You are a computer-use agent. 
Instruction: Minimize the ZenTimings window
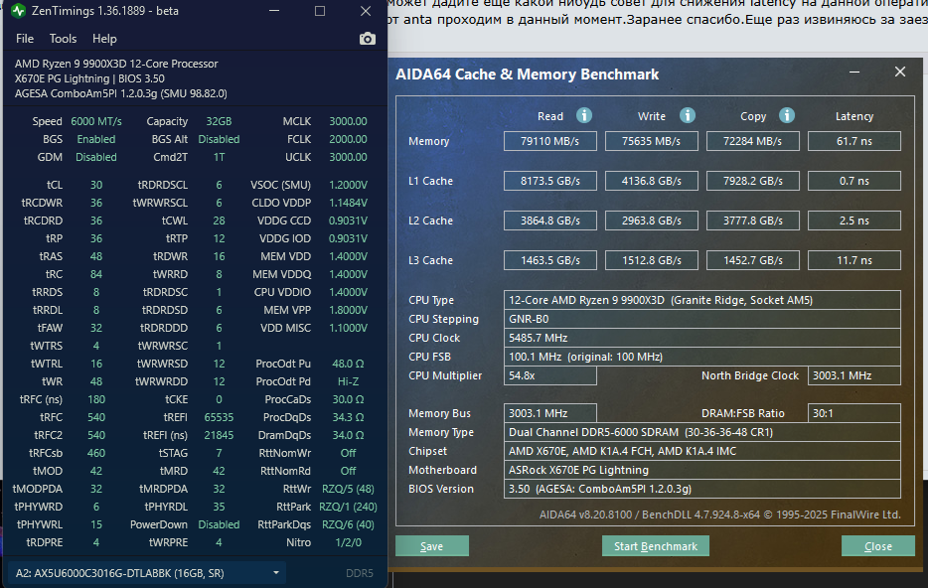[x=274, y=11]
